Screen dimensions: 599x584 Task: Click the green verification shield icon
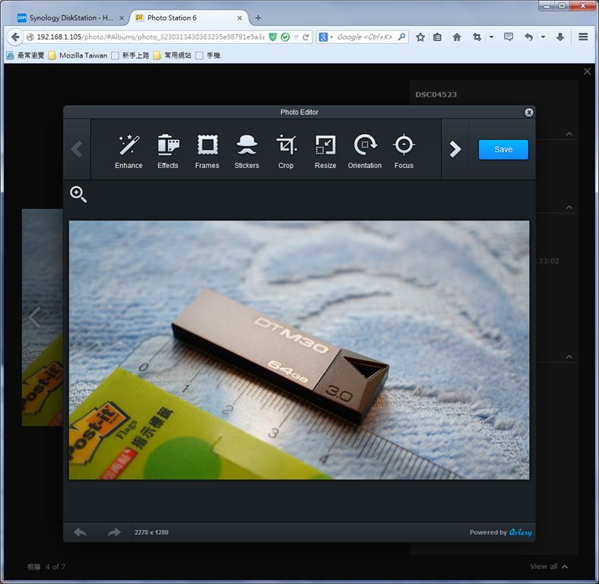coord(273,37)
